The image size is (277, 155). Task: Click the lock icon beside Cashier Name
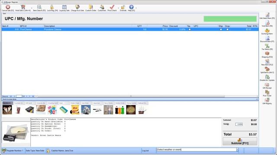48,151
